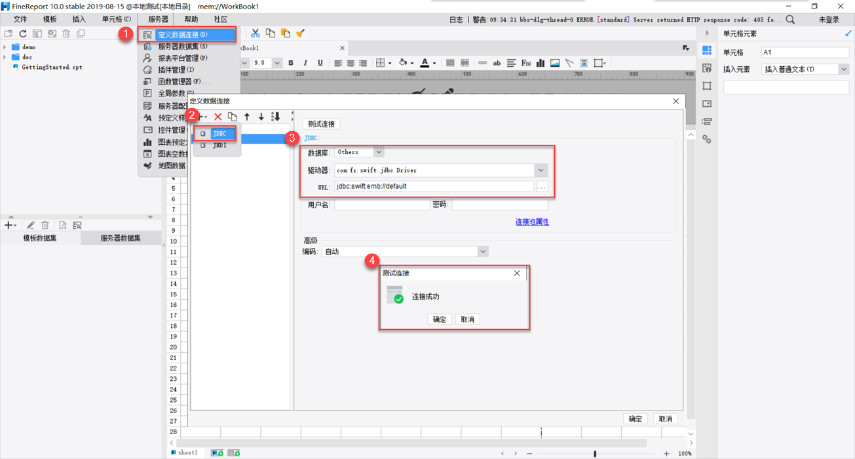This screenshot has height=459, width=855.
Task: Click 确定 at the bottom of the 定义数据连接 dialog
Action: [636, 419]
